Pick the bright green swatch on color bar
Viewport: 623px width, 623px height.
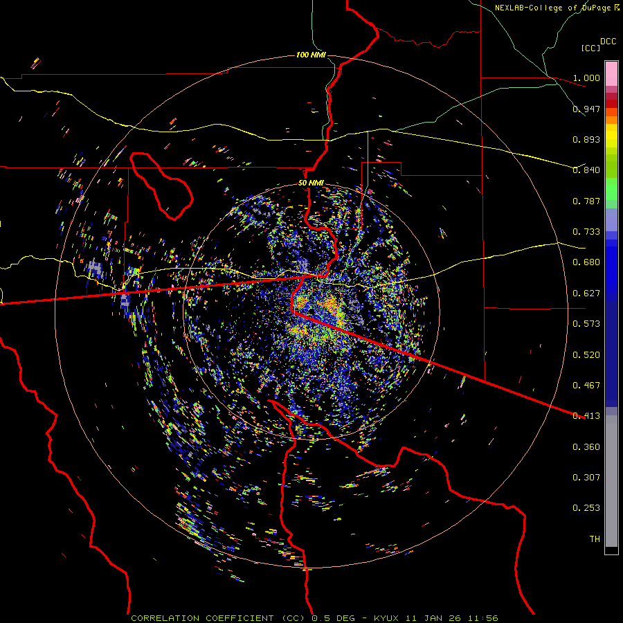(x=611, y=189)
